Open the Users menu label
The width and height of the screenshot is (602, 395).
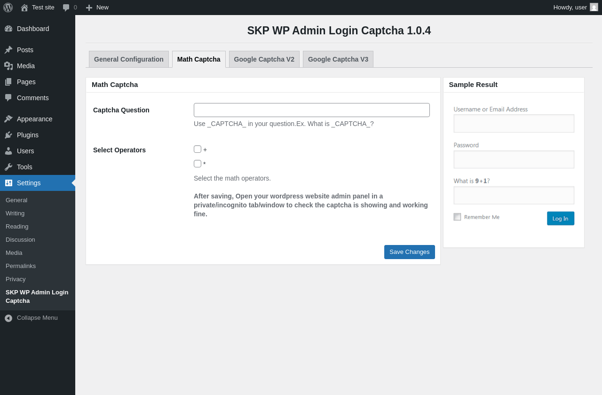pos(25,151)
